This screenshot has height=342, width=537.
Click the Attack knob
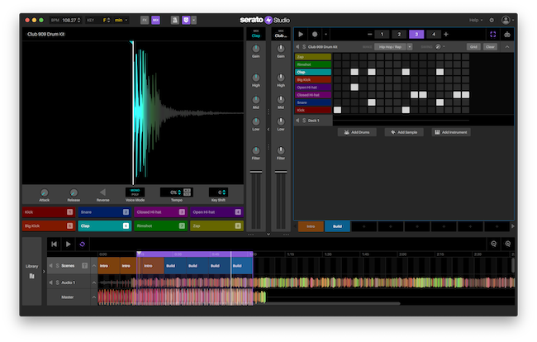click(x=44, y=192)
